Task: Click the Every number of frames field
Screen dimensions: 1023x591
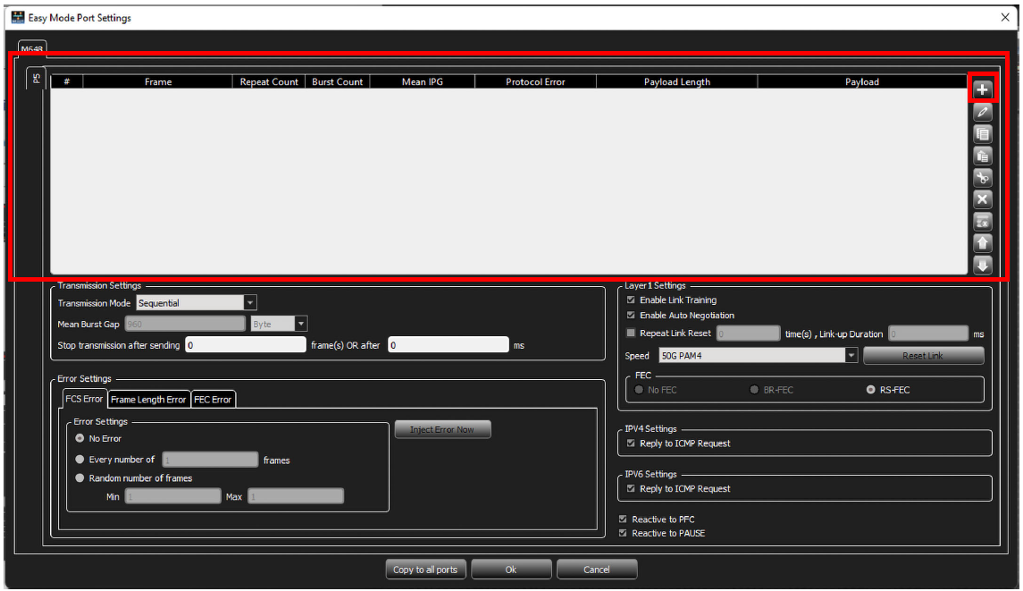Action: 210,460
